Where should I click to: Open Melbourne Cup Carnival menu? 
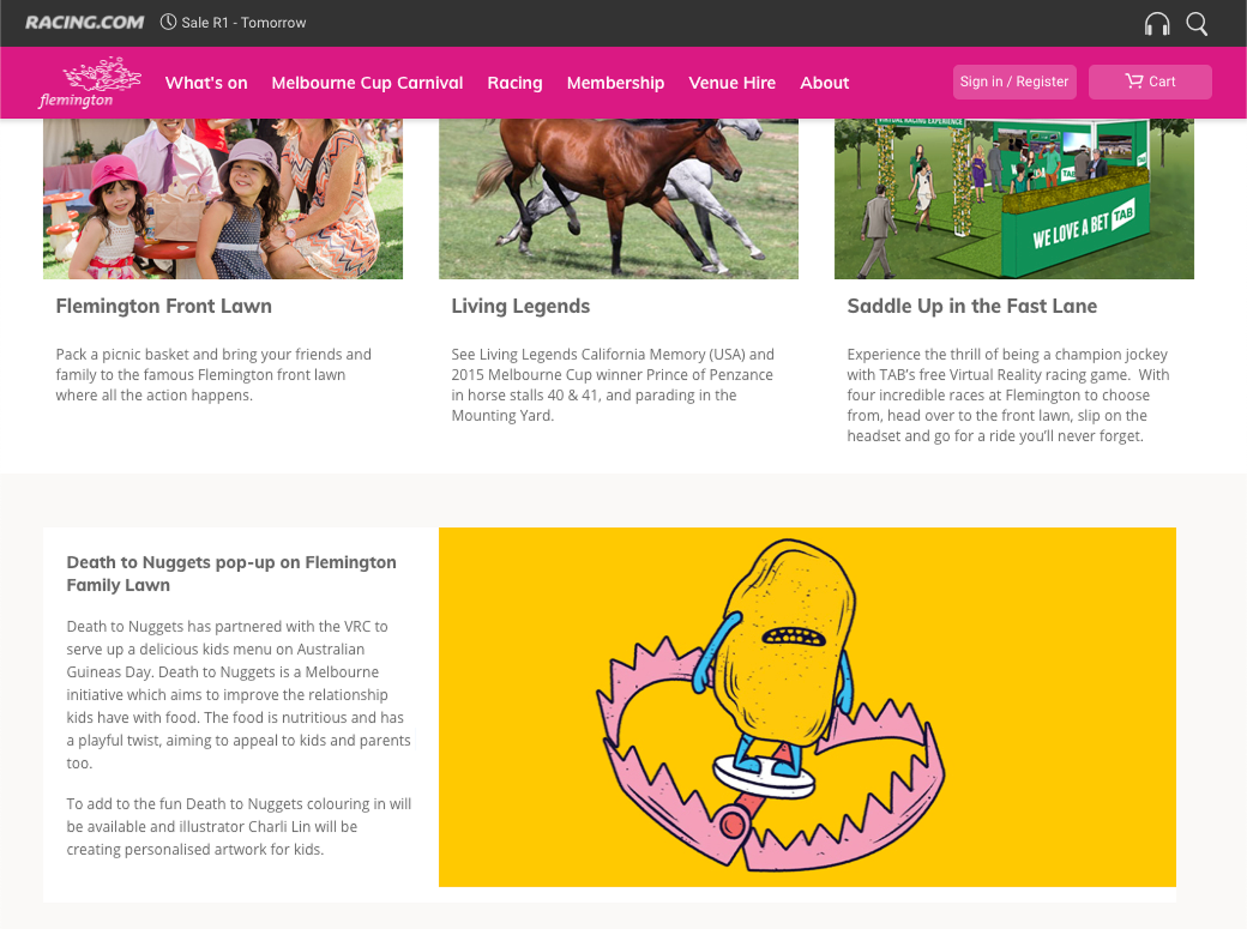tap(367, 83)
